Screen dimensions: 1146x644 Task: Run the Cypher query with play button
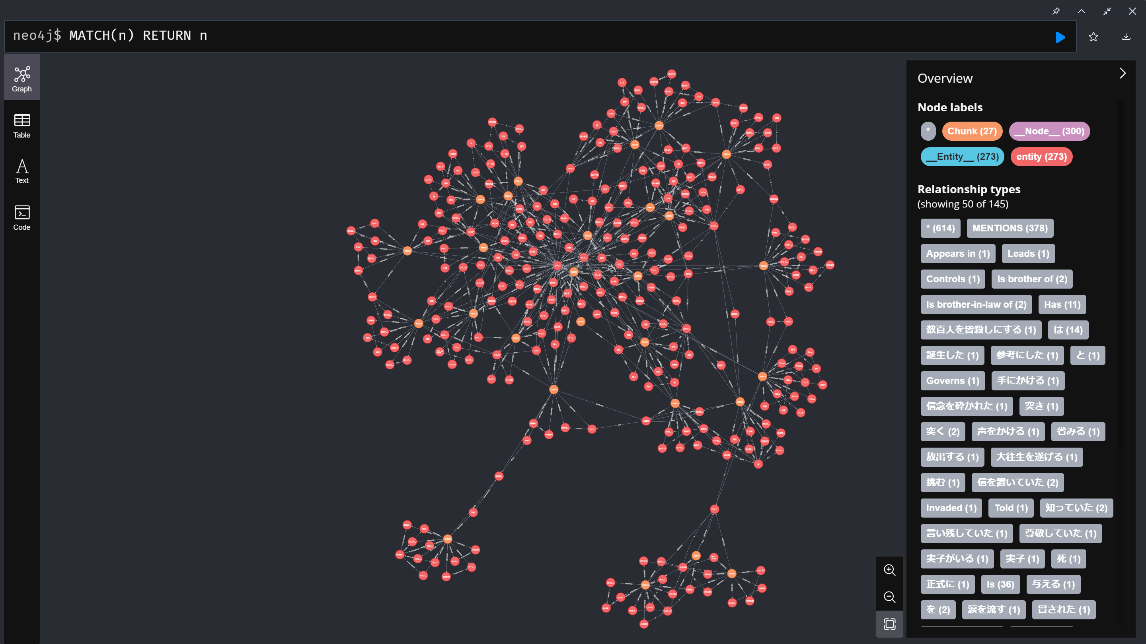coord(1060,37)
